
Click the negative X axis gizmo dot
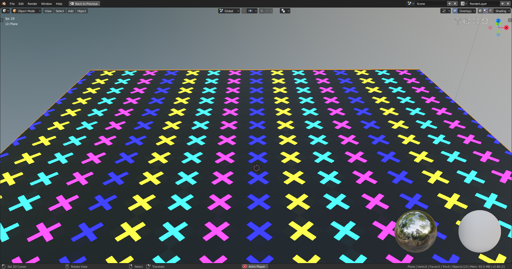point(490,28)
